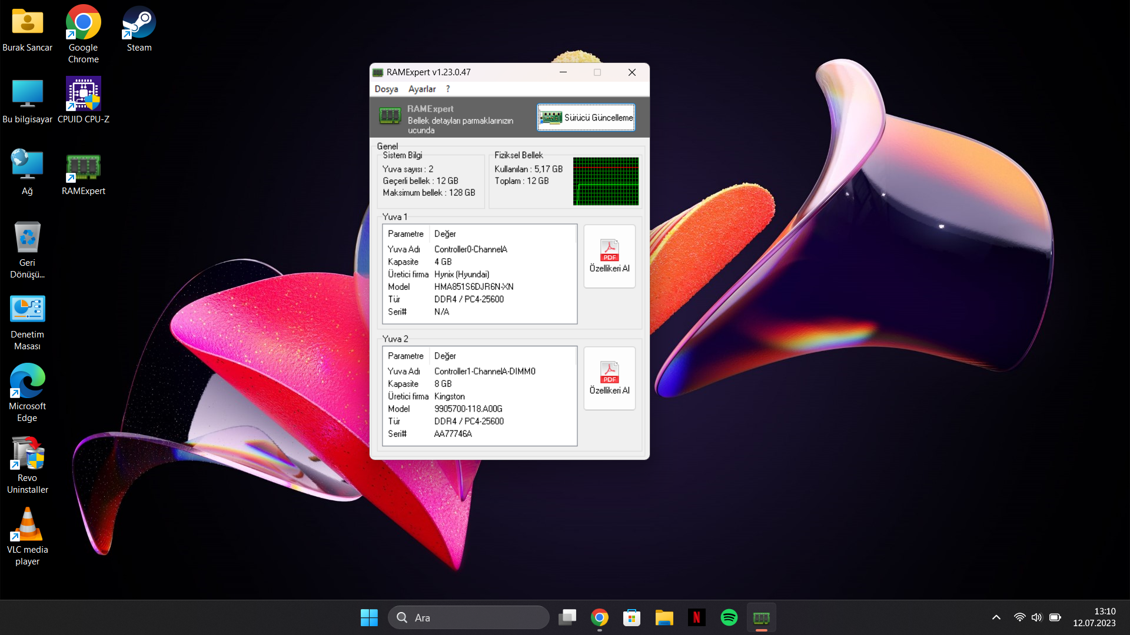This screenshot has height=635, width=1130.
Task: Click the taskbar search box Ara
Action: click(x=468, y=617)
